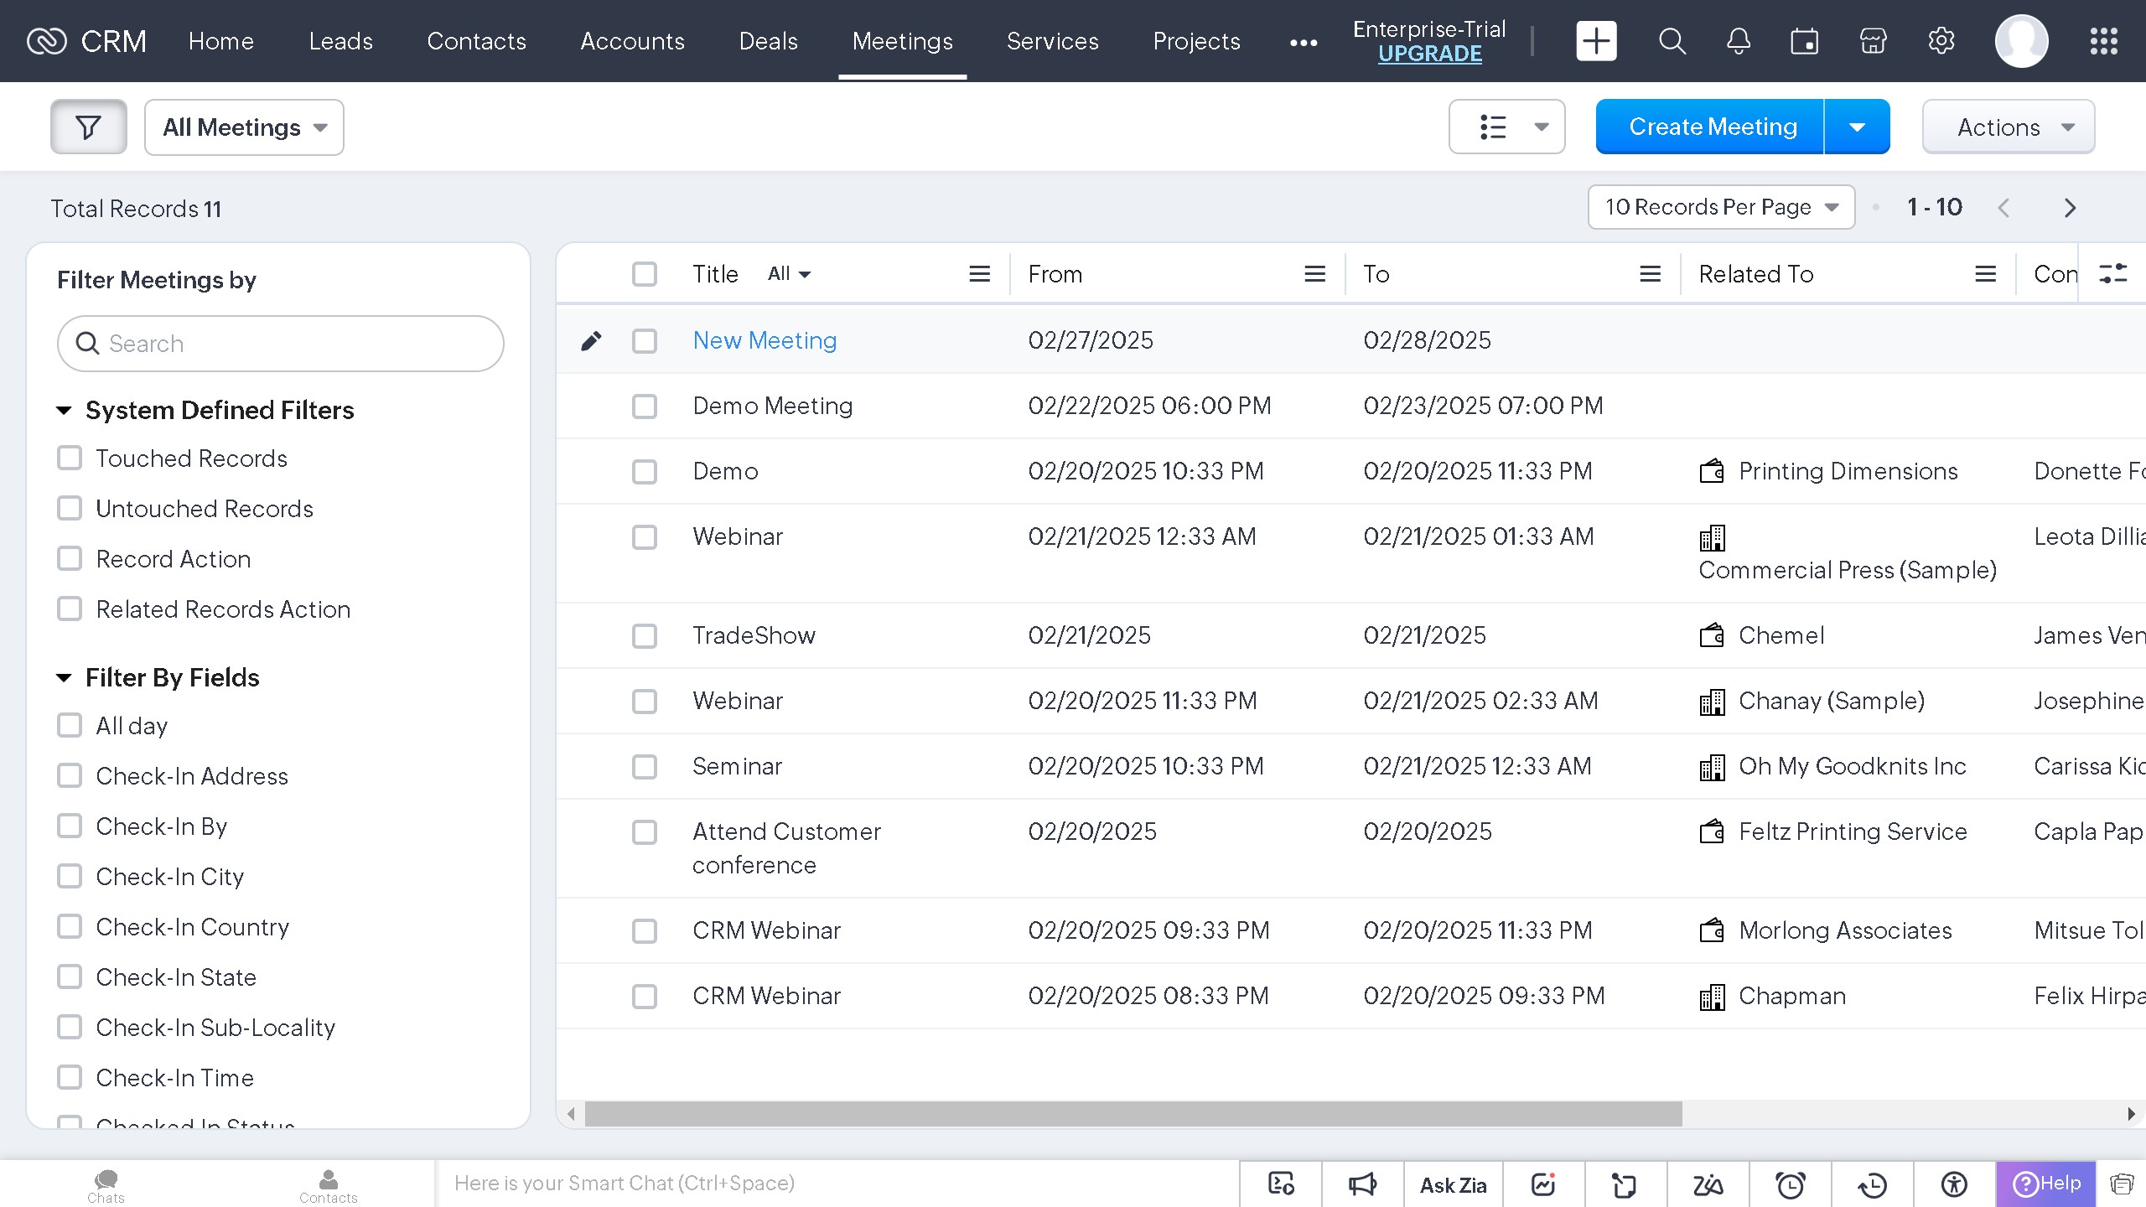Screen dimensions: 2146x1207
Task: Collapse System Defined Filters section
Action: (64, 411)
